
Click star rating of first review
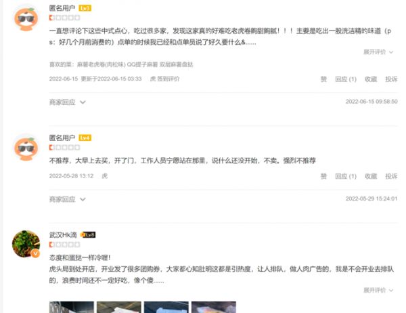pyautogui.click(x=65, y=18)
